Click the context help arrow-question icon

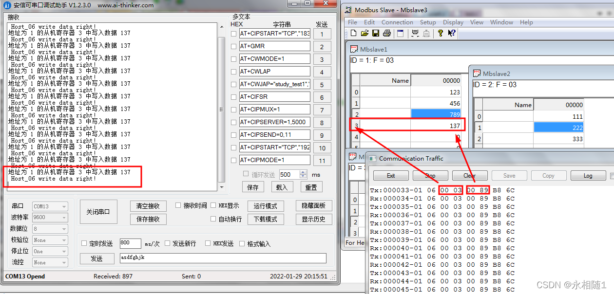[452, 33]
